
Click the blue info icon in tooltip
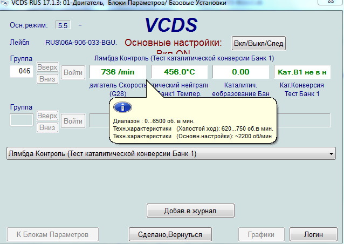tap(122, 107)
